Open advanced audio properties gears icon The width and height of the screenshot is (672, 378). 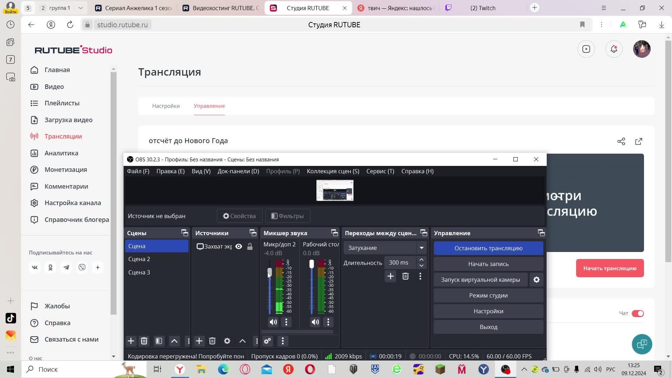[267, 341]
